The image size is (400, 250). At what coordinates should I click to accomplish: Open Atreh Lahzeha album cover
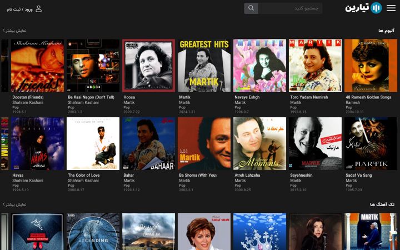pos(259,144)
